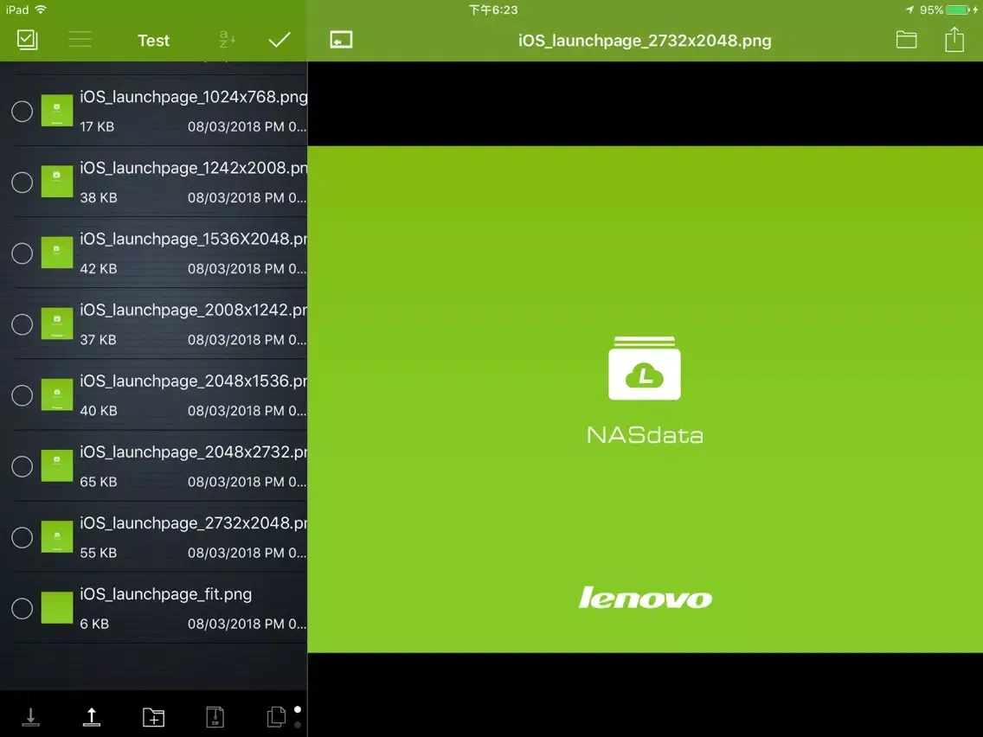Select radio for iOS_launchpage_fit.png
The height and width of the screenshot is (737, 983).
pos(22,608)
